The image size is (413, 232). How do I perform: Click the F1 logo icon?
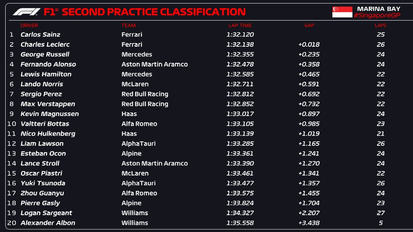(27, 12)
